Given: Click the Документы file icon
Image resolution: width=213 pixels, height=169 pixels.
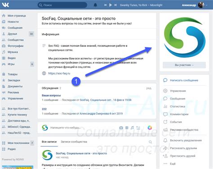Looking at the screenshot, I should 4,86.
